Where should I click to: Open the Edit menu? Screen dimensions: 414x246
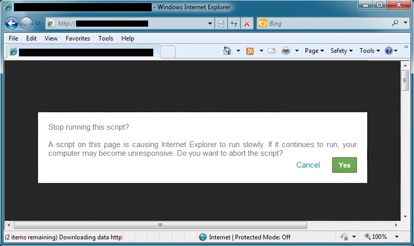pos(31,38)
